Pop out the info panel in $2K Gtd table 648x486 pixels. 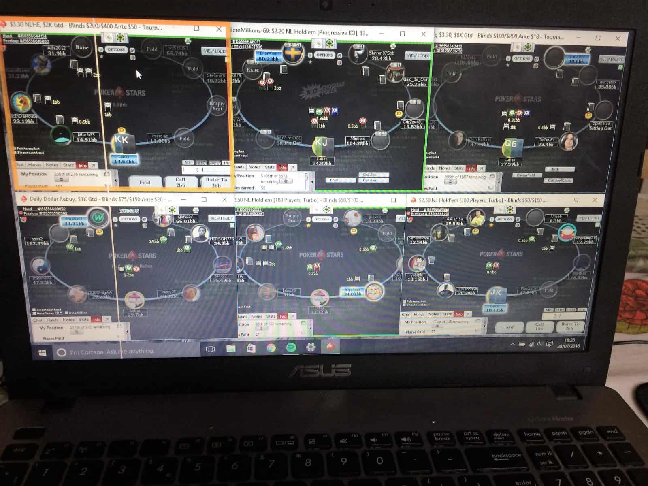(93, 166)
